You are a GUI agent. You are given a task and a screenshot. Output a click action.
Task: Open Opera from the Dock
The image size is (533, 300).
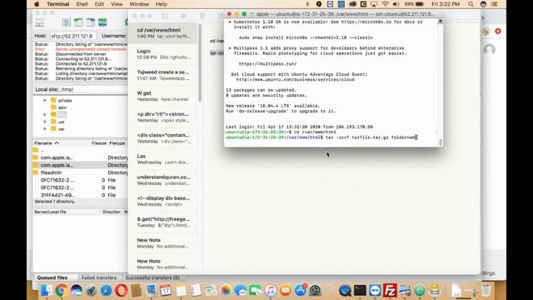coord(121,290)
